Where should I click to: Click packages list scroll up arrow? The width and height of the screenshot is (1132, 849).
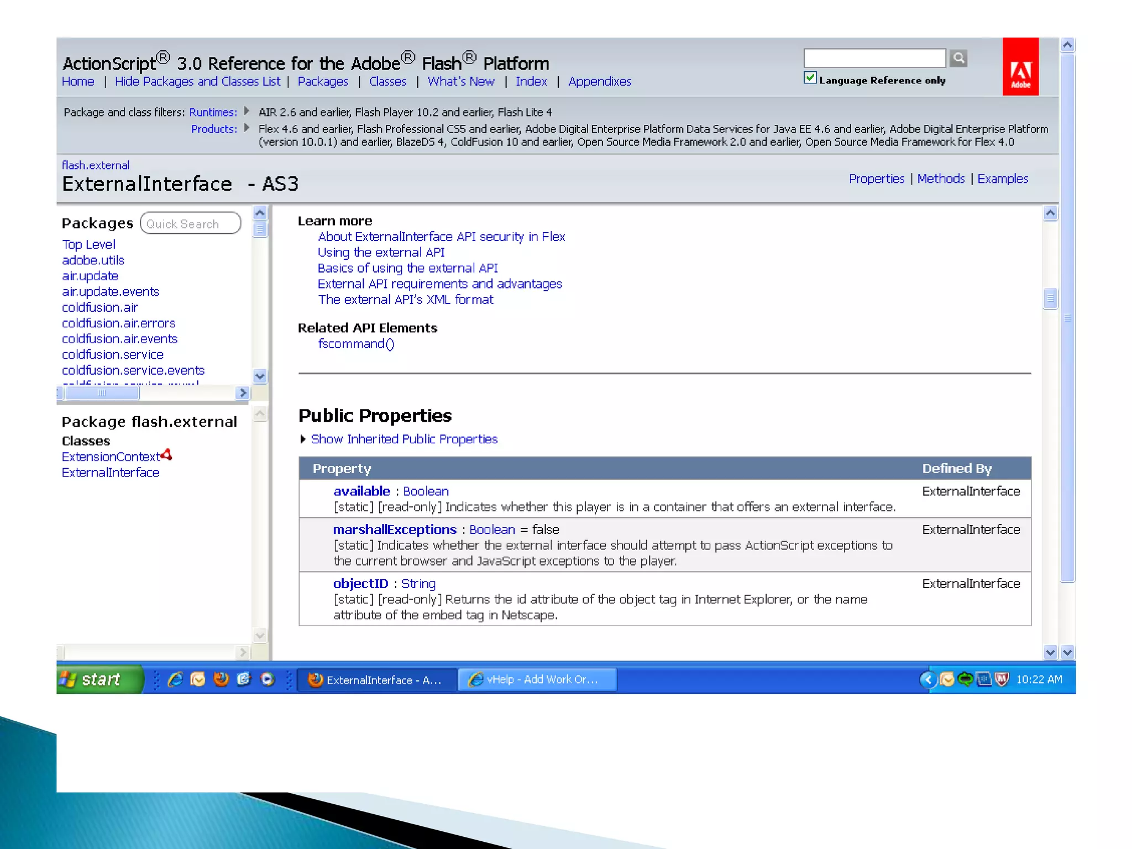(260, 213)
